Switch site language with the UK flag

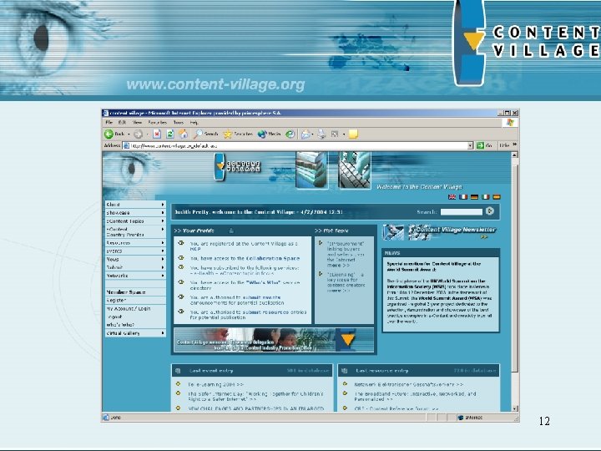452,197
